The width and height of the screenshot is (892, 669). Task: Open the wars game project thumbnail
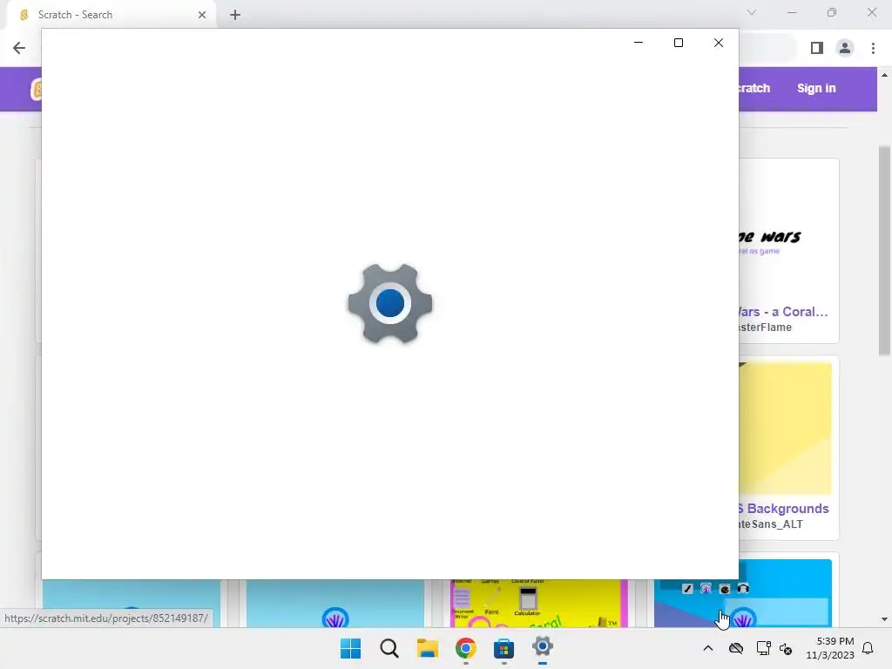[x=785, y=233]
